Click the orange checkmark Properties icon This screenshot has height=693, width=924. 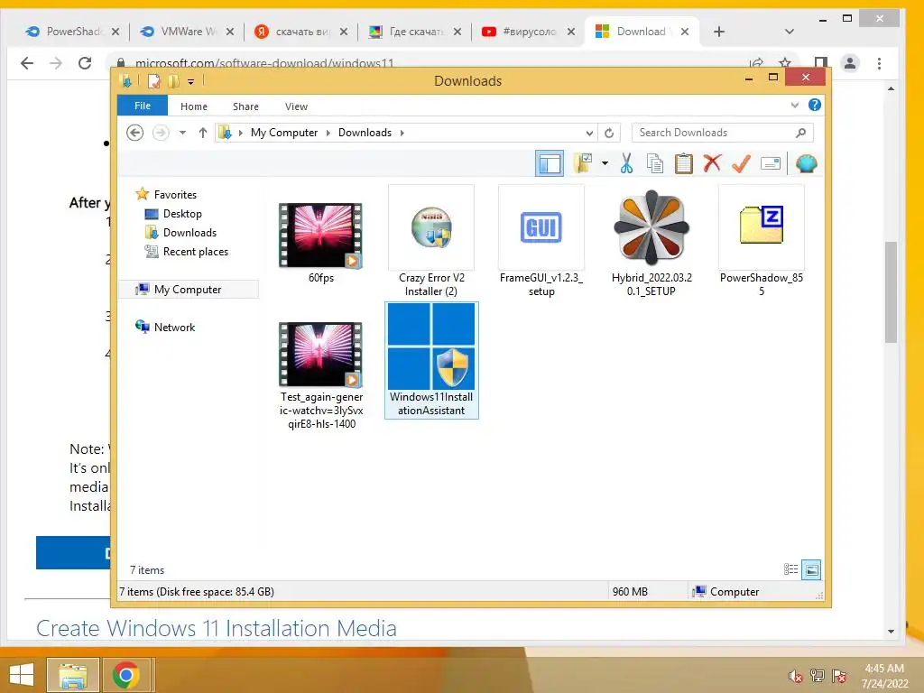(742, 163)
